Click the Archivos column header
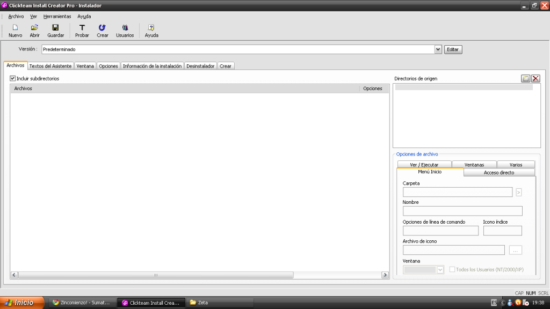 185,89
